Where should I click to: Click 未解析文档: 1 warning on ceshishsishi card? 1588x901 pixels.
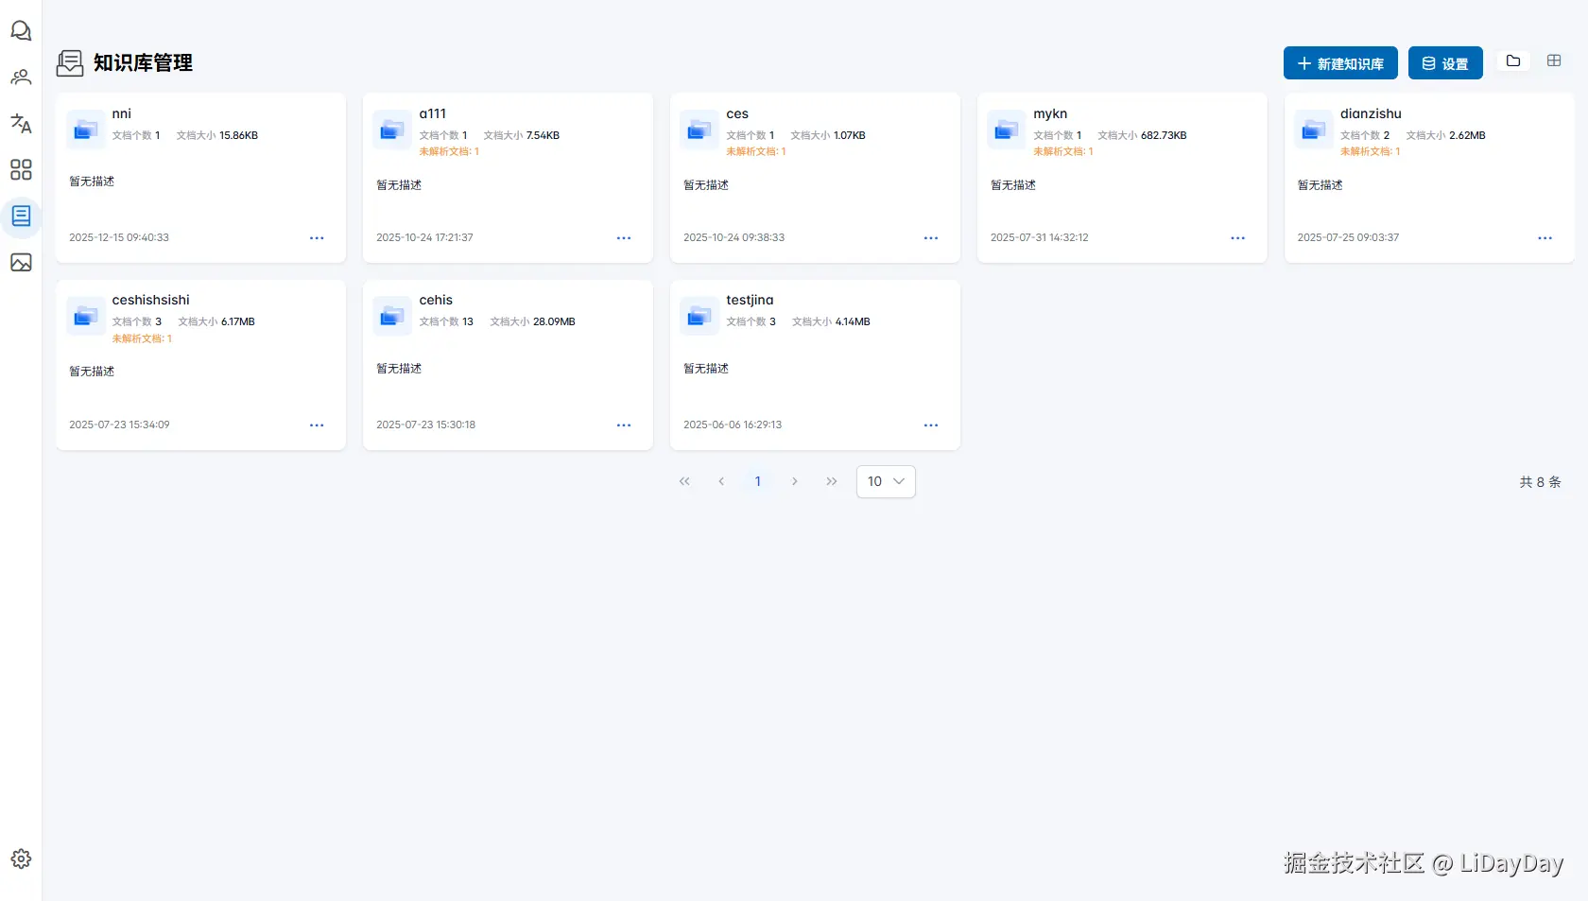tap(143, 338)
